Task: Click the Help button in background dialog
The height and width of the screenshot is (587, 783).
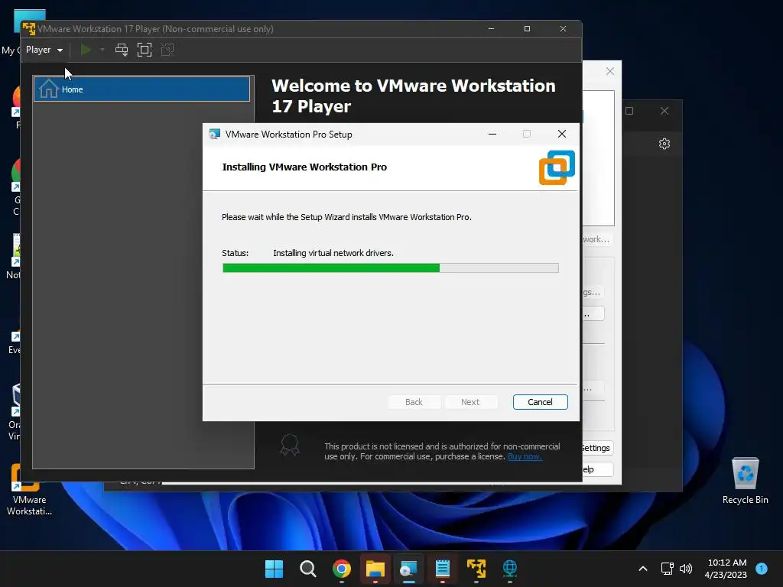Action: coord(597,469)
